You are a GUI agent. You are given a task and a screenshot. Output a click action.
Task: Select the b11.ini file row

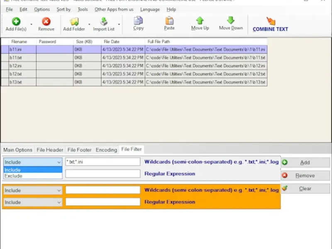pyautogui.click(x=134, y=49)
